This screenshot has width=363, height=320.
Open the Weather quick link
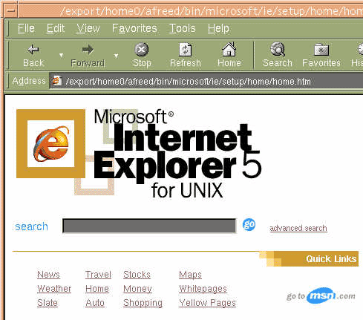coord(54,289)
